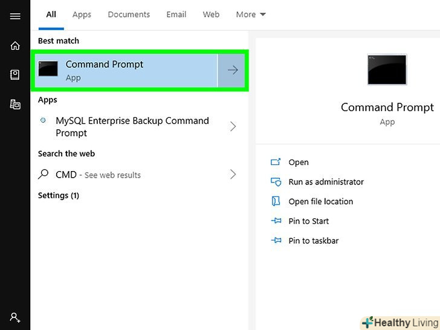Click Open file location
This screenshot has width=440, height=330.
pos(320,201)
